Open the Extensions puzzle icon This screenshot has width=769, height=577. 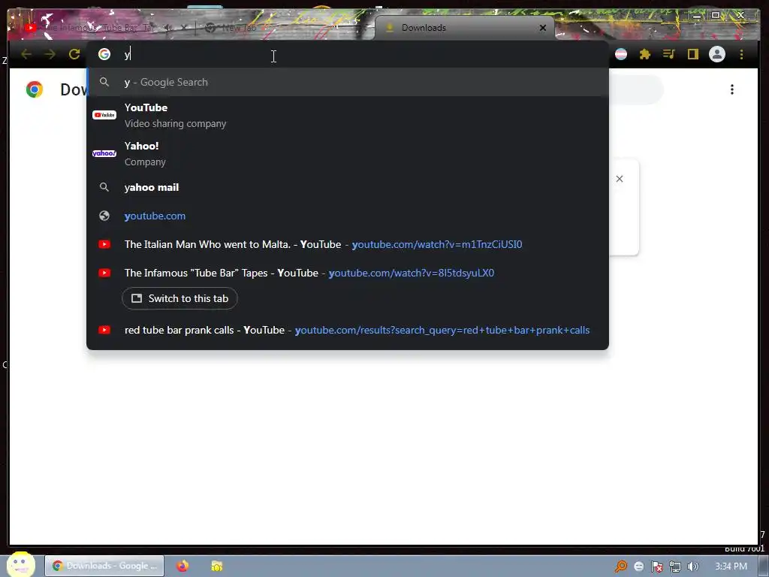pyautogui.click(x=645, y=54)
